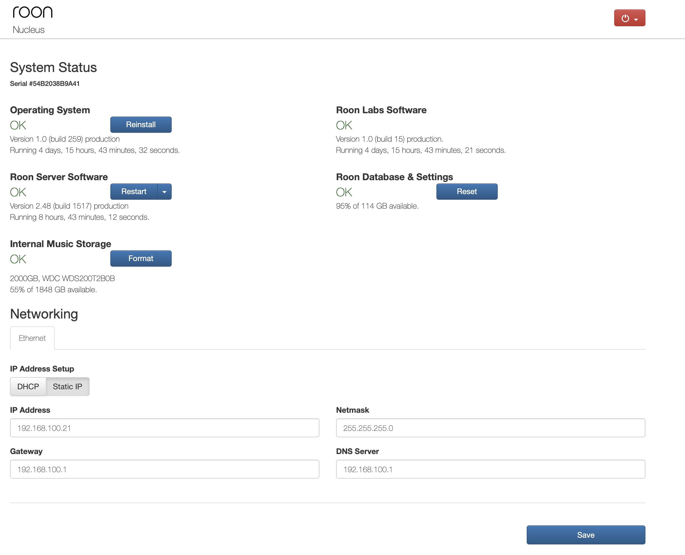Open the red power menu button
The image size is (685, 555).
[630, 18]
